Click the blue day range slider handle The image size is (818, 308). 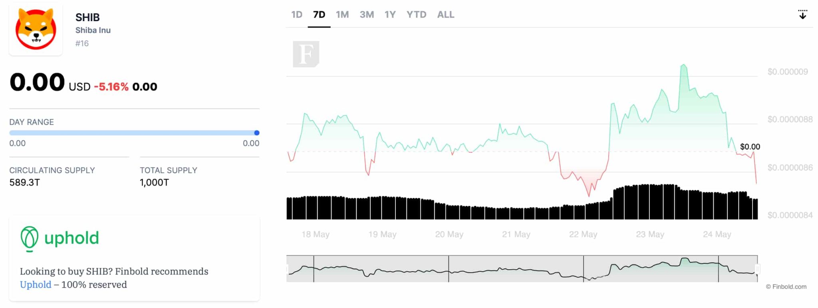click(x=257, y=133)
